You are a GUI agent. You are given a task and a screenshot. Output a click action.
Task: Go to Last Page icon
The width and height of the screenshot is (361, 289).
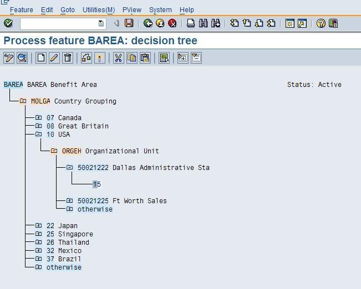[271, 23]
